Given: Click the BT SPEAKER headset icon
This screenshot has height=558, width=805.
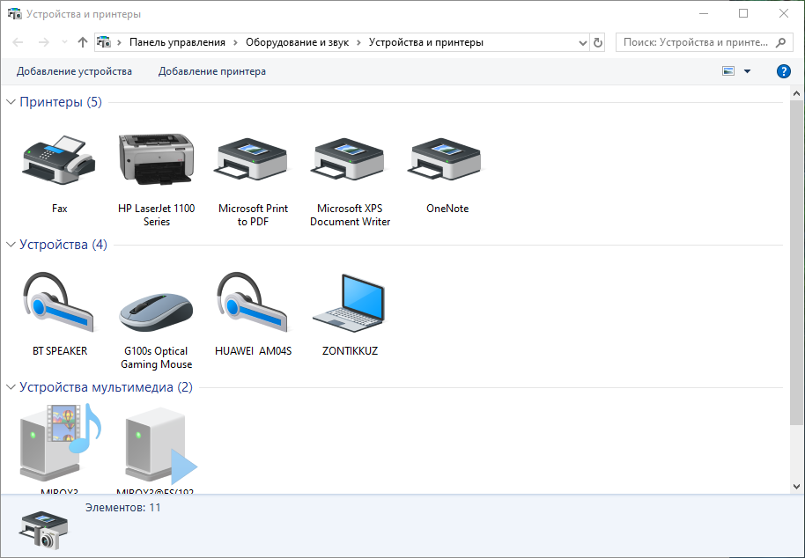Looking at the screenshot, I should click(x=59, y=301).
